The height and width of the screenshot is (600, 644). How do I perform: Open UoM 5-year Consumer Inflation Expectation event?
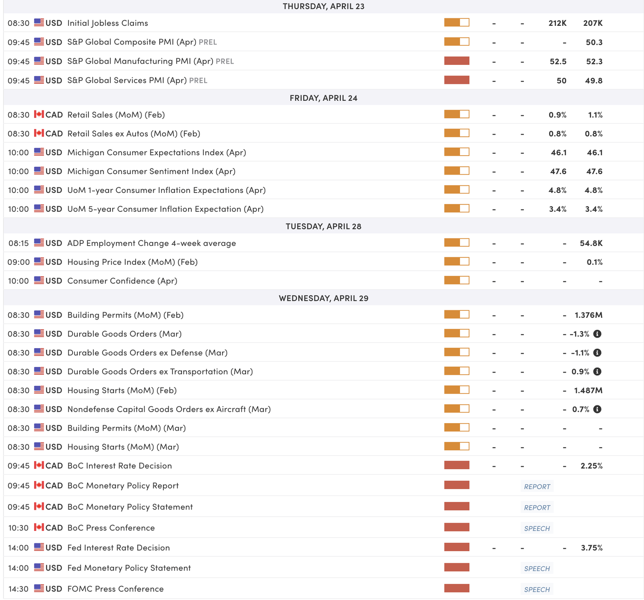point(166,209)
